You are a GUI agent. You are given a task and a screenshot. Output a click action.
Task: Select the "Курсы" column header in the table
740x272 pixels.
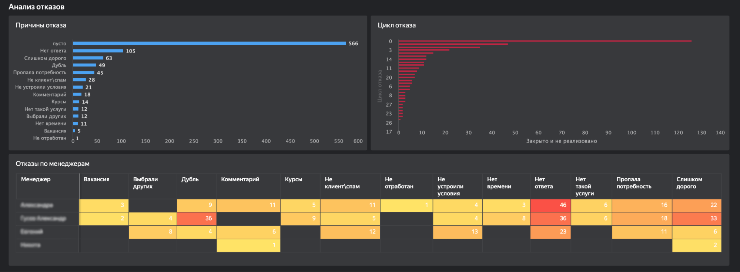point(294,179)
